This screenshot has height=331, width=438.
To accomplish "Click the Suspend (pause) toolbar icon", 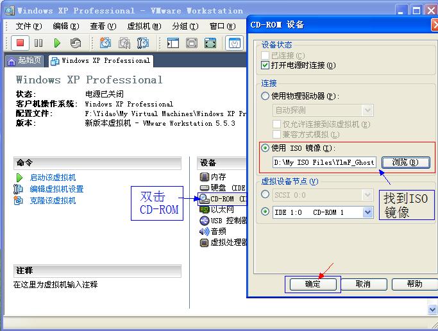I will [x=38, y=43].
